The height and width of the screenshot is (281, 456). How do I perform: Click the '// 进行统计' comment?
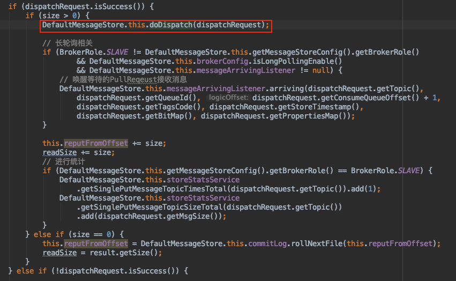coord(64,161)
